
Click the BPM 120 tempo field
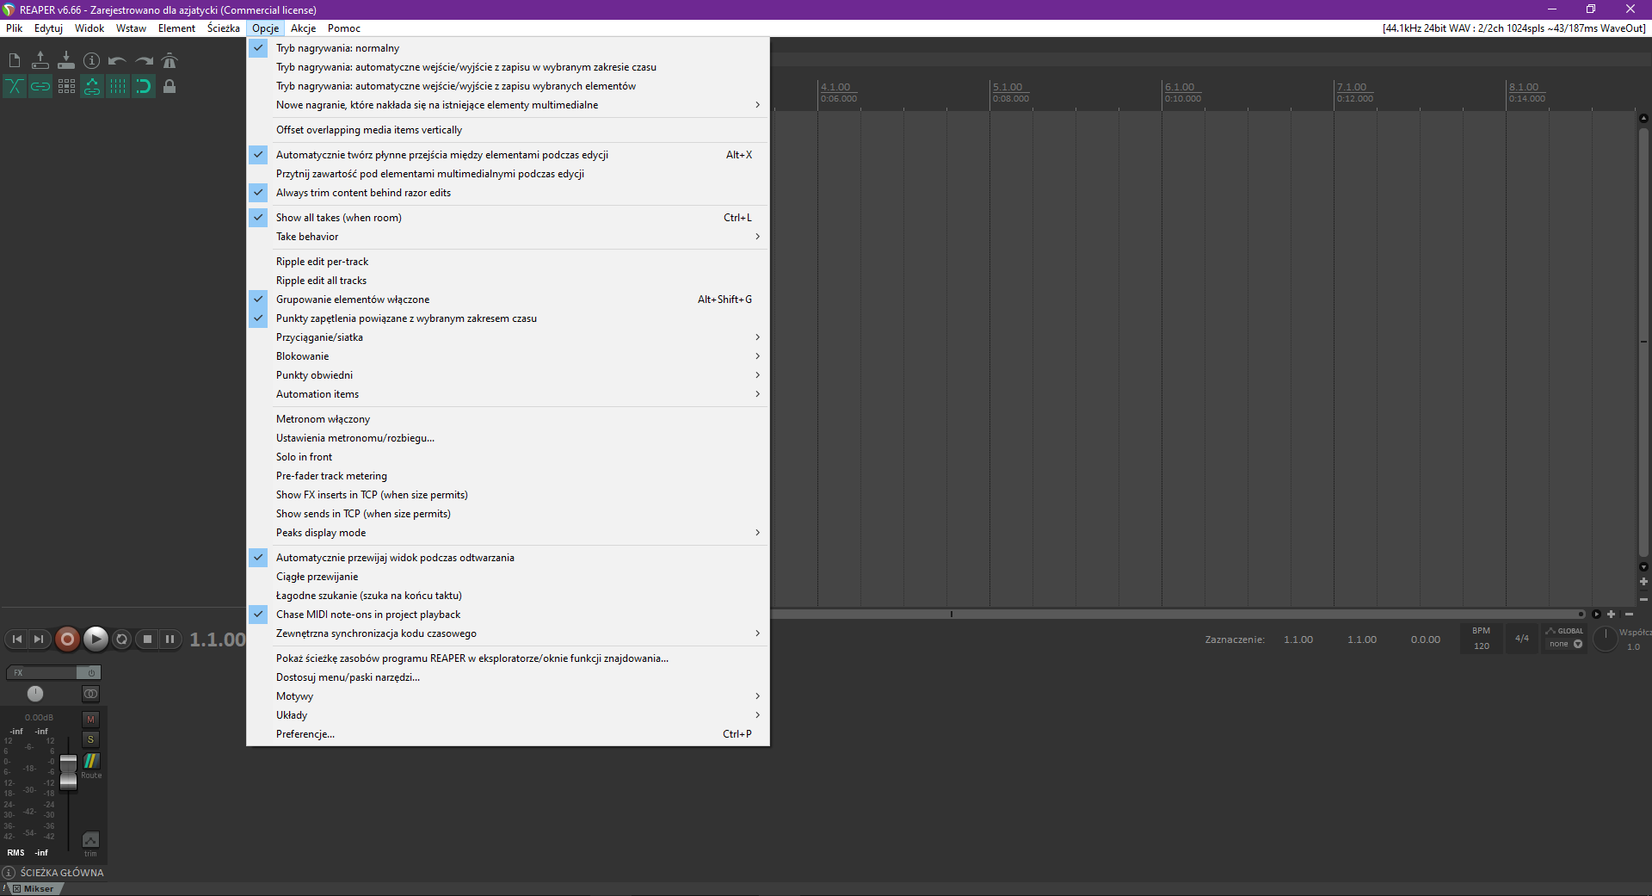point(1481,639)
